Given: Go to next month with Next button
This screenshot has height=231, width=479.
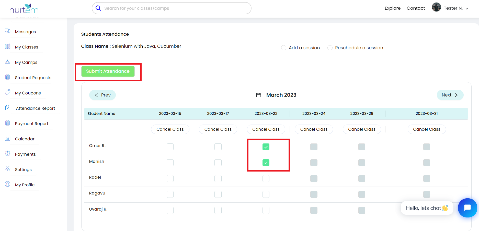Looking at the screenshot, I should [x=450, y=95].
